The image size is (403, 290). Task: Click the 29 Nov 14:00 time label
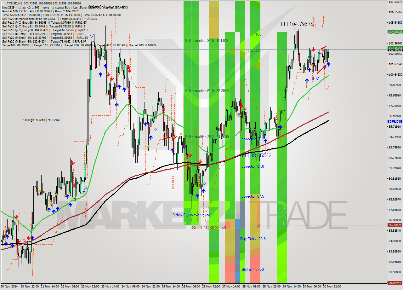292,287
